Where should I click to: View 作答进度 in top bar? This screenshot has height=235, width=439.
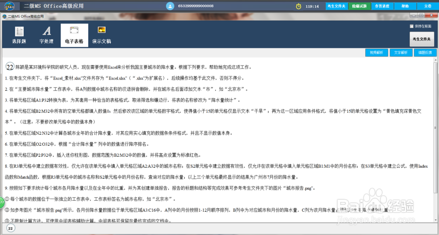point(382,6)
